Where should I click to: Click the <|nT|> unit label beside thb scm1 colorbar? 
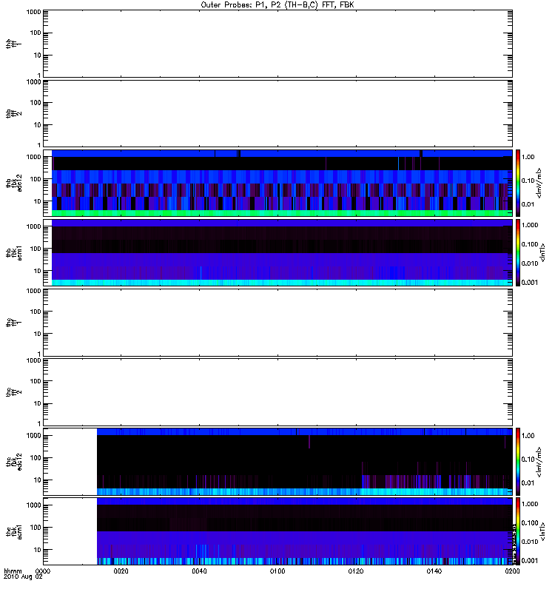click(542, 252)
